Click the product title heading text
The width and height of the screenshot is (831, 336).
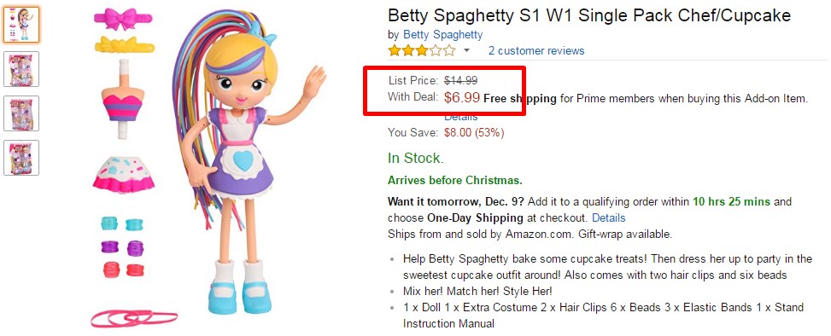point(588,14)
